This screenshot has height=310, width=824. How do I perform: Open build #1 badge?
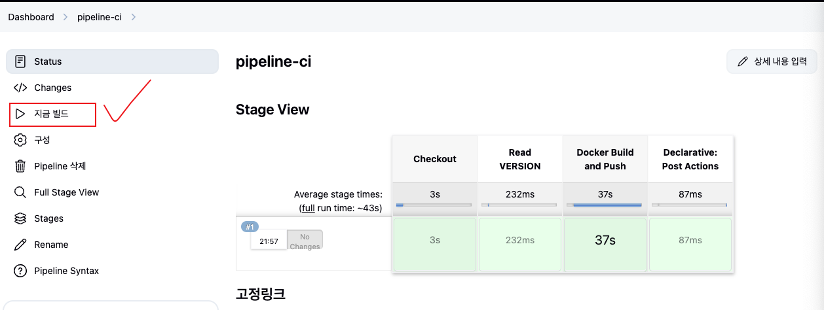(x=249, y=227)
